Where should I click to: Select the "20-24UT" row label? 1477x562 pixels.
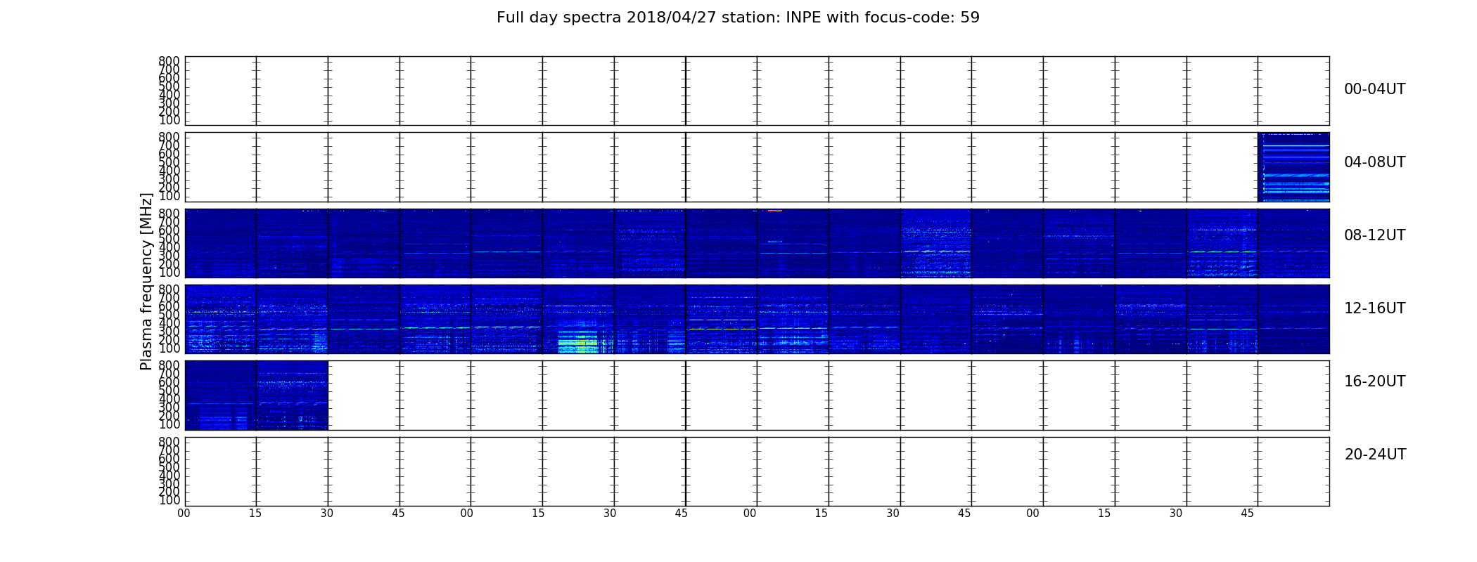pos(1375,455)
